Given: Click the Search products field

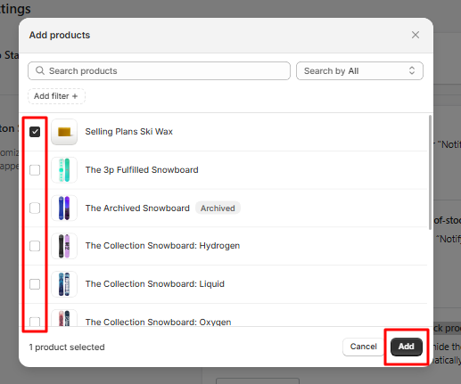Looking at the screenshot, I should tap(159, 71).
